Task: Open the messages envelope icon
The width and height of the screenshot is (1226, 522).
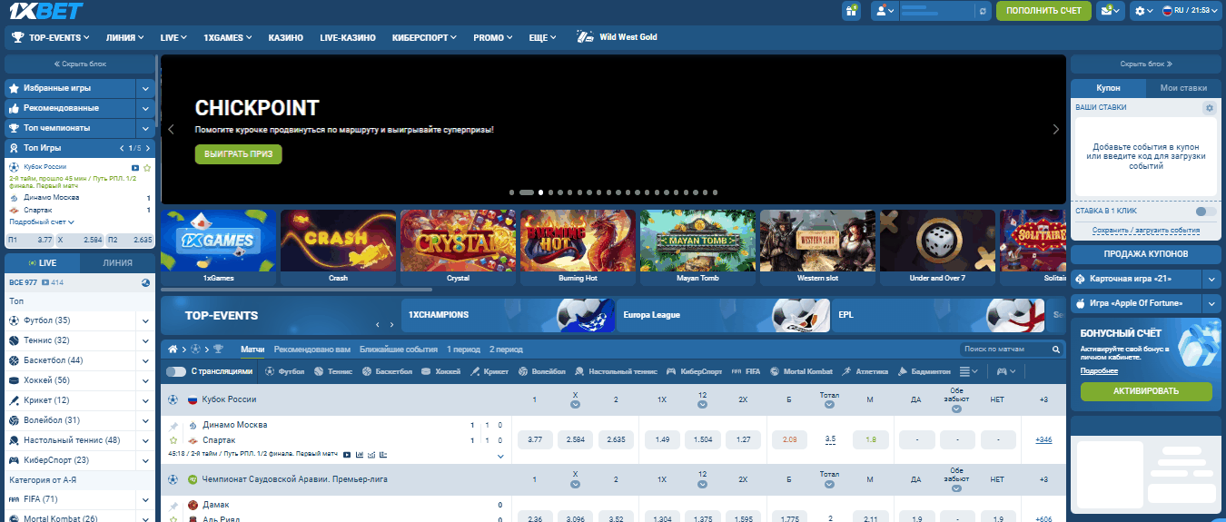Action: coord(1110,11)
